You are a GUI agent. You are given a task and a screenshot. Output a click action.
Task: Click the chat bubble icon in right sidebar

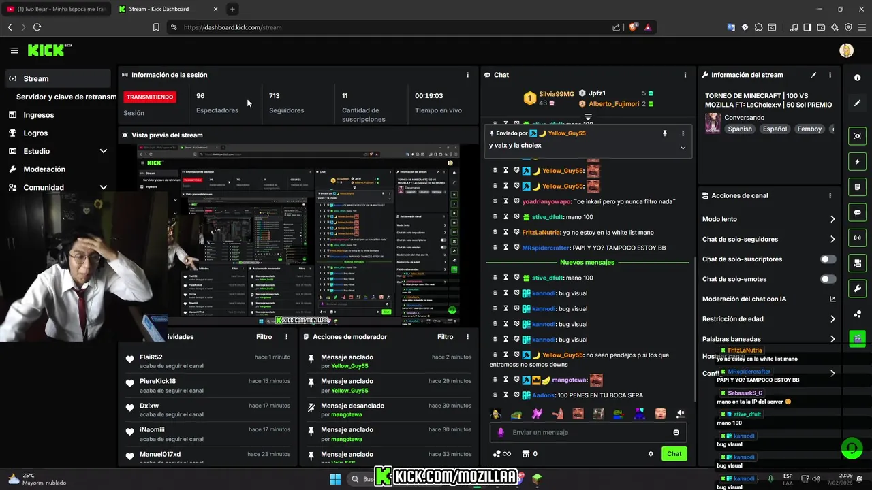tap(857, 212)
